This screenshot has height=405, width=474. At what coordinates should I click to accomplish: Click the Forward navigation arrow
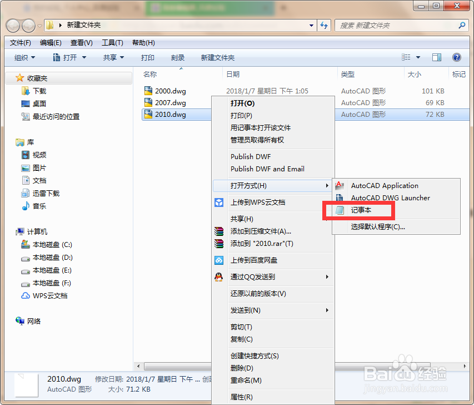[x=29, y=26]
